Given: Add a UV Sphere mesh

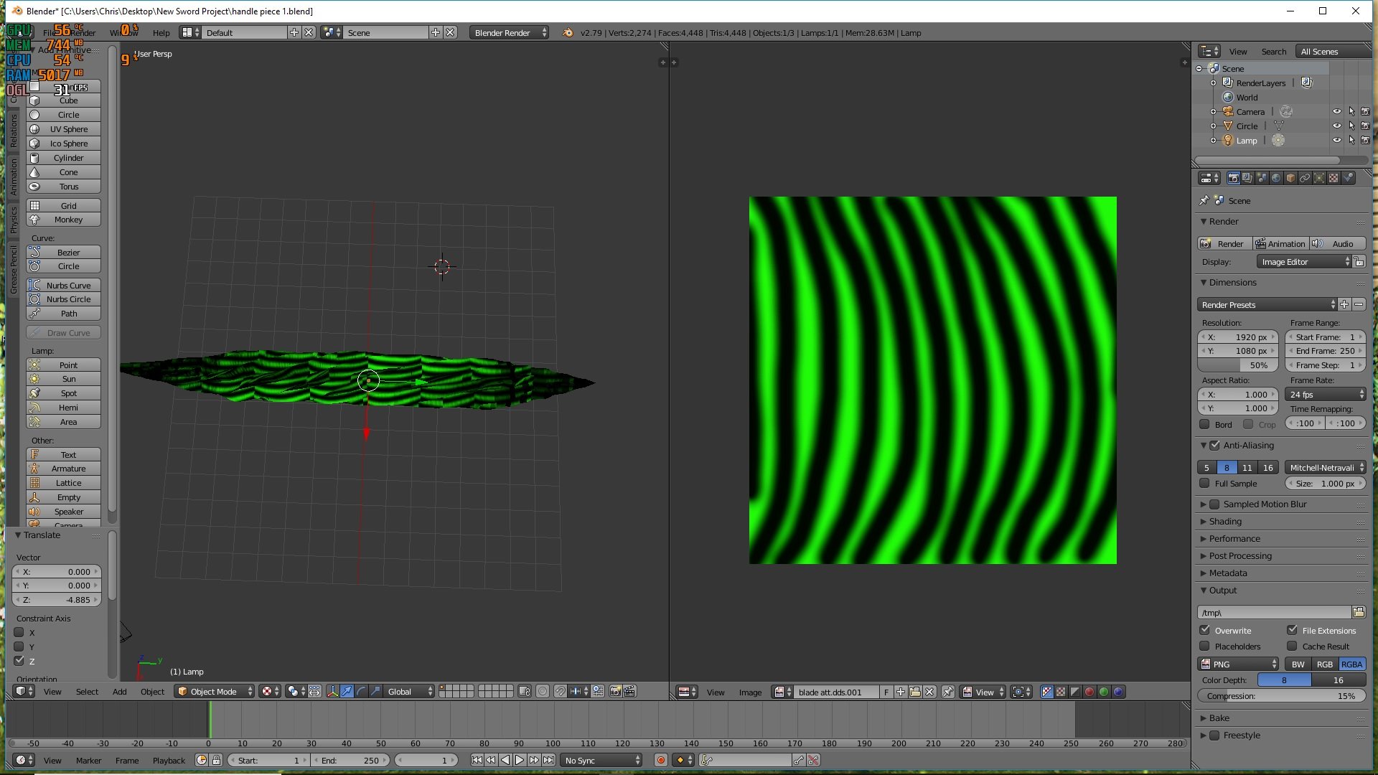Looking at the screenshot, I should point(64,129).
